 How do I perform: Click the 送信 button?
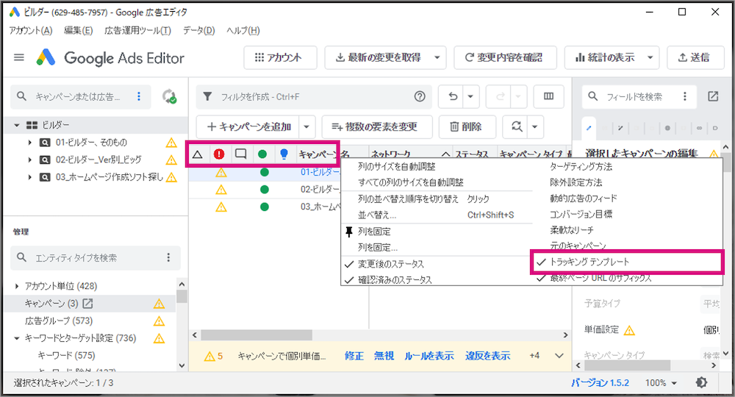(x=695, y=57)
